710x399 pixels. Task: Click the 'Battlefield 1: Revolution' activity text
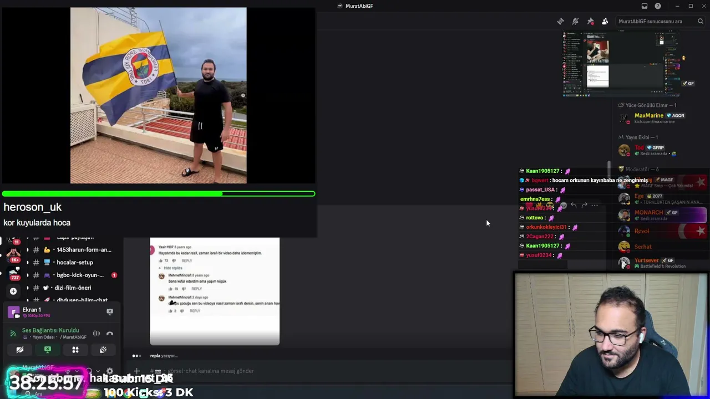coord(663,267)
